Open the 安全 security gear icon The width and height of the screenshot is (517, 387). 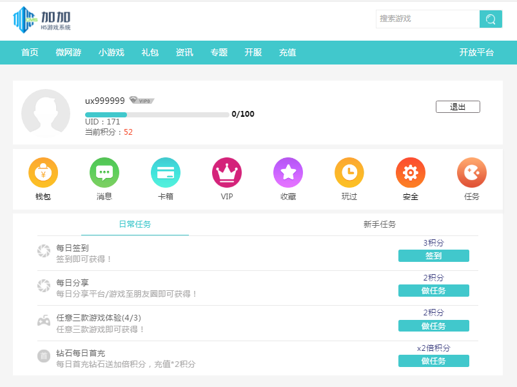pyautogui.click(x=411, y=173)
